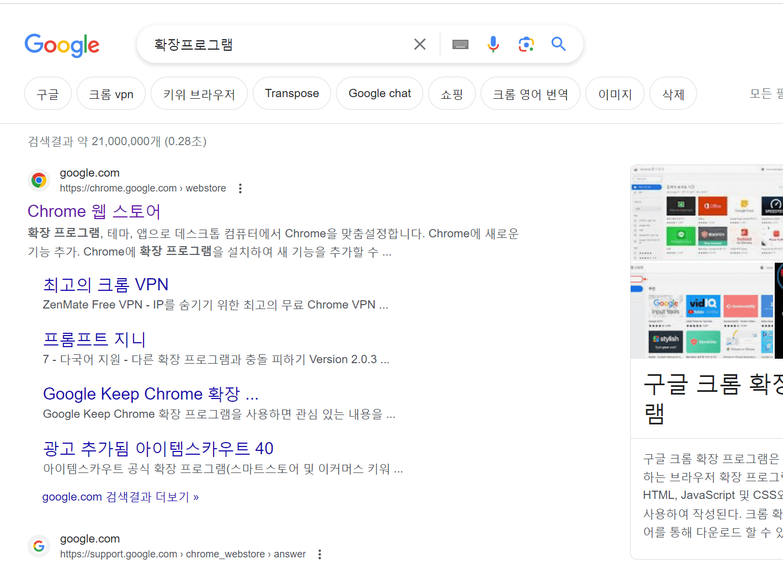Select the 크롬 vpn filter chip
The height and width of the screenshot is (569, 783).
[x=111, y=94]
